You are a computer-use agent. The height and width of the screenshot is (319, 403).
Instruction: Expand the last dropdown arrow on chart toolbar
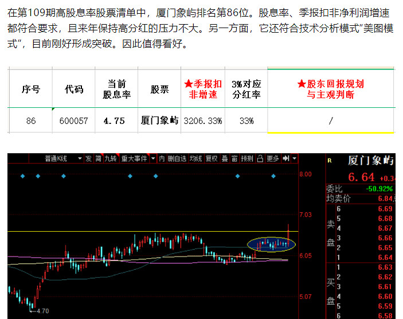pyautogui.click(x=295, y=159)
